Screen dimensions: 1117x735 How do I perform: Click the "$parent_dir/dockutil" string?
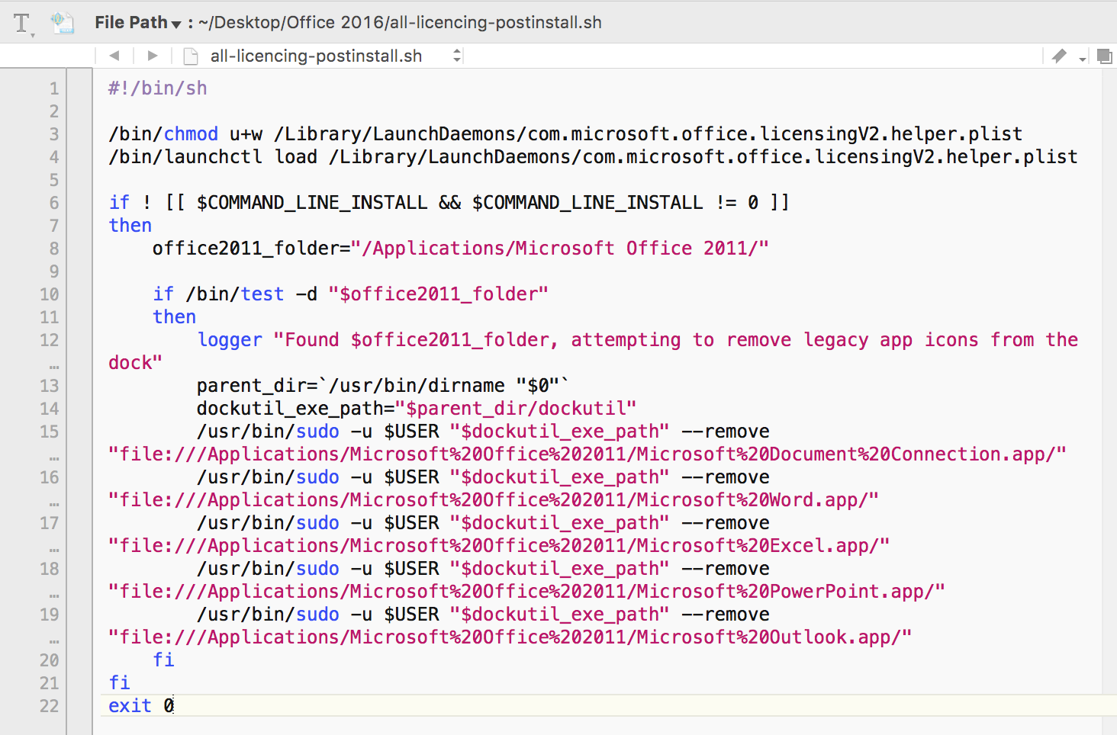pyautogui.click(x=516, y=409)
